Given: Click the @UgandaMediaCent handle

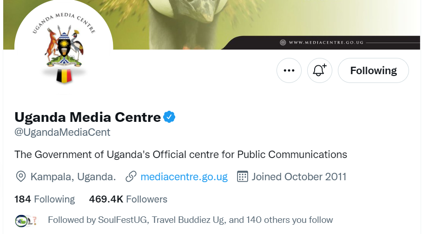Looking at the screenshot, I should click(x=62, y=133).
